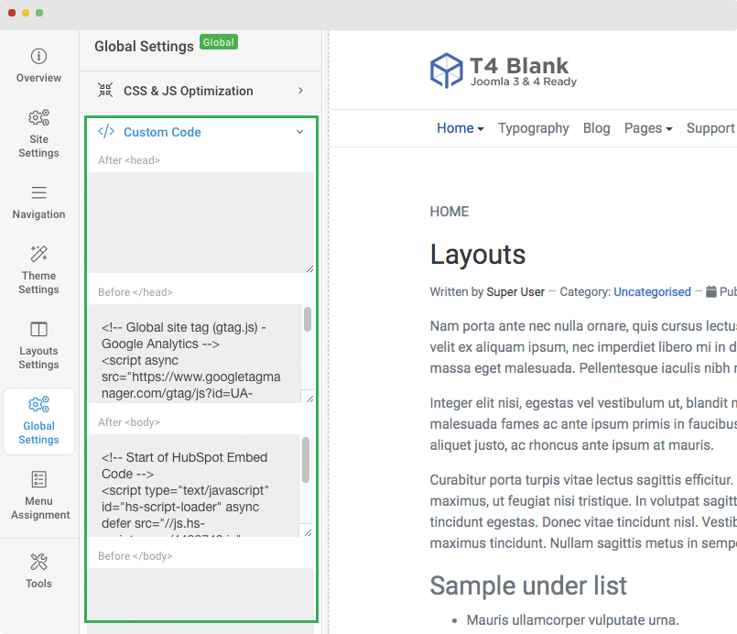Click the Navigation hamburger icon
This screenshot has width=737, height=634.
tap(38, 192)
